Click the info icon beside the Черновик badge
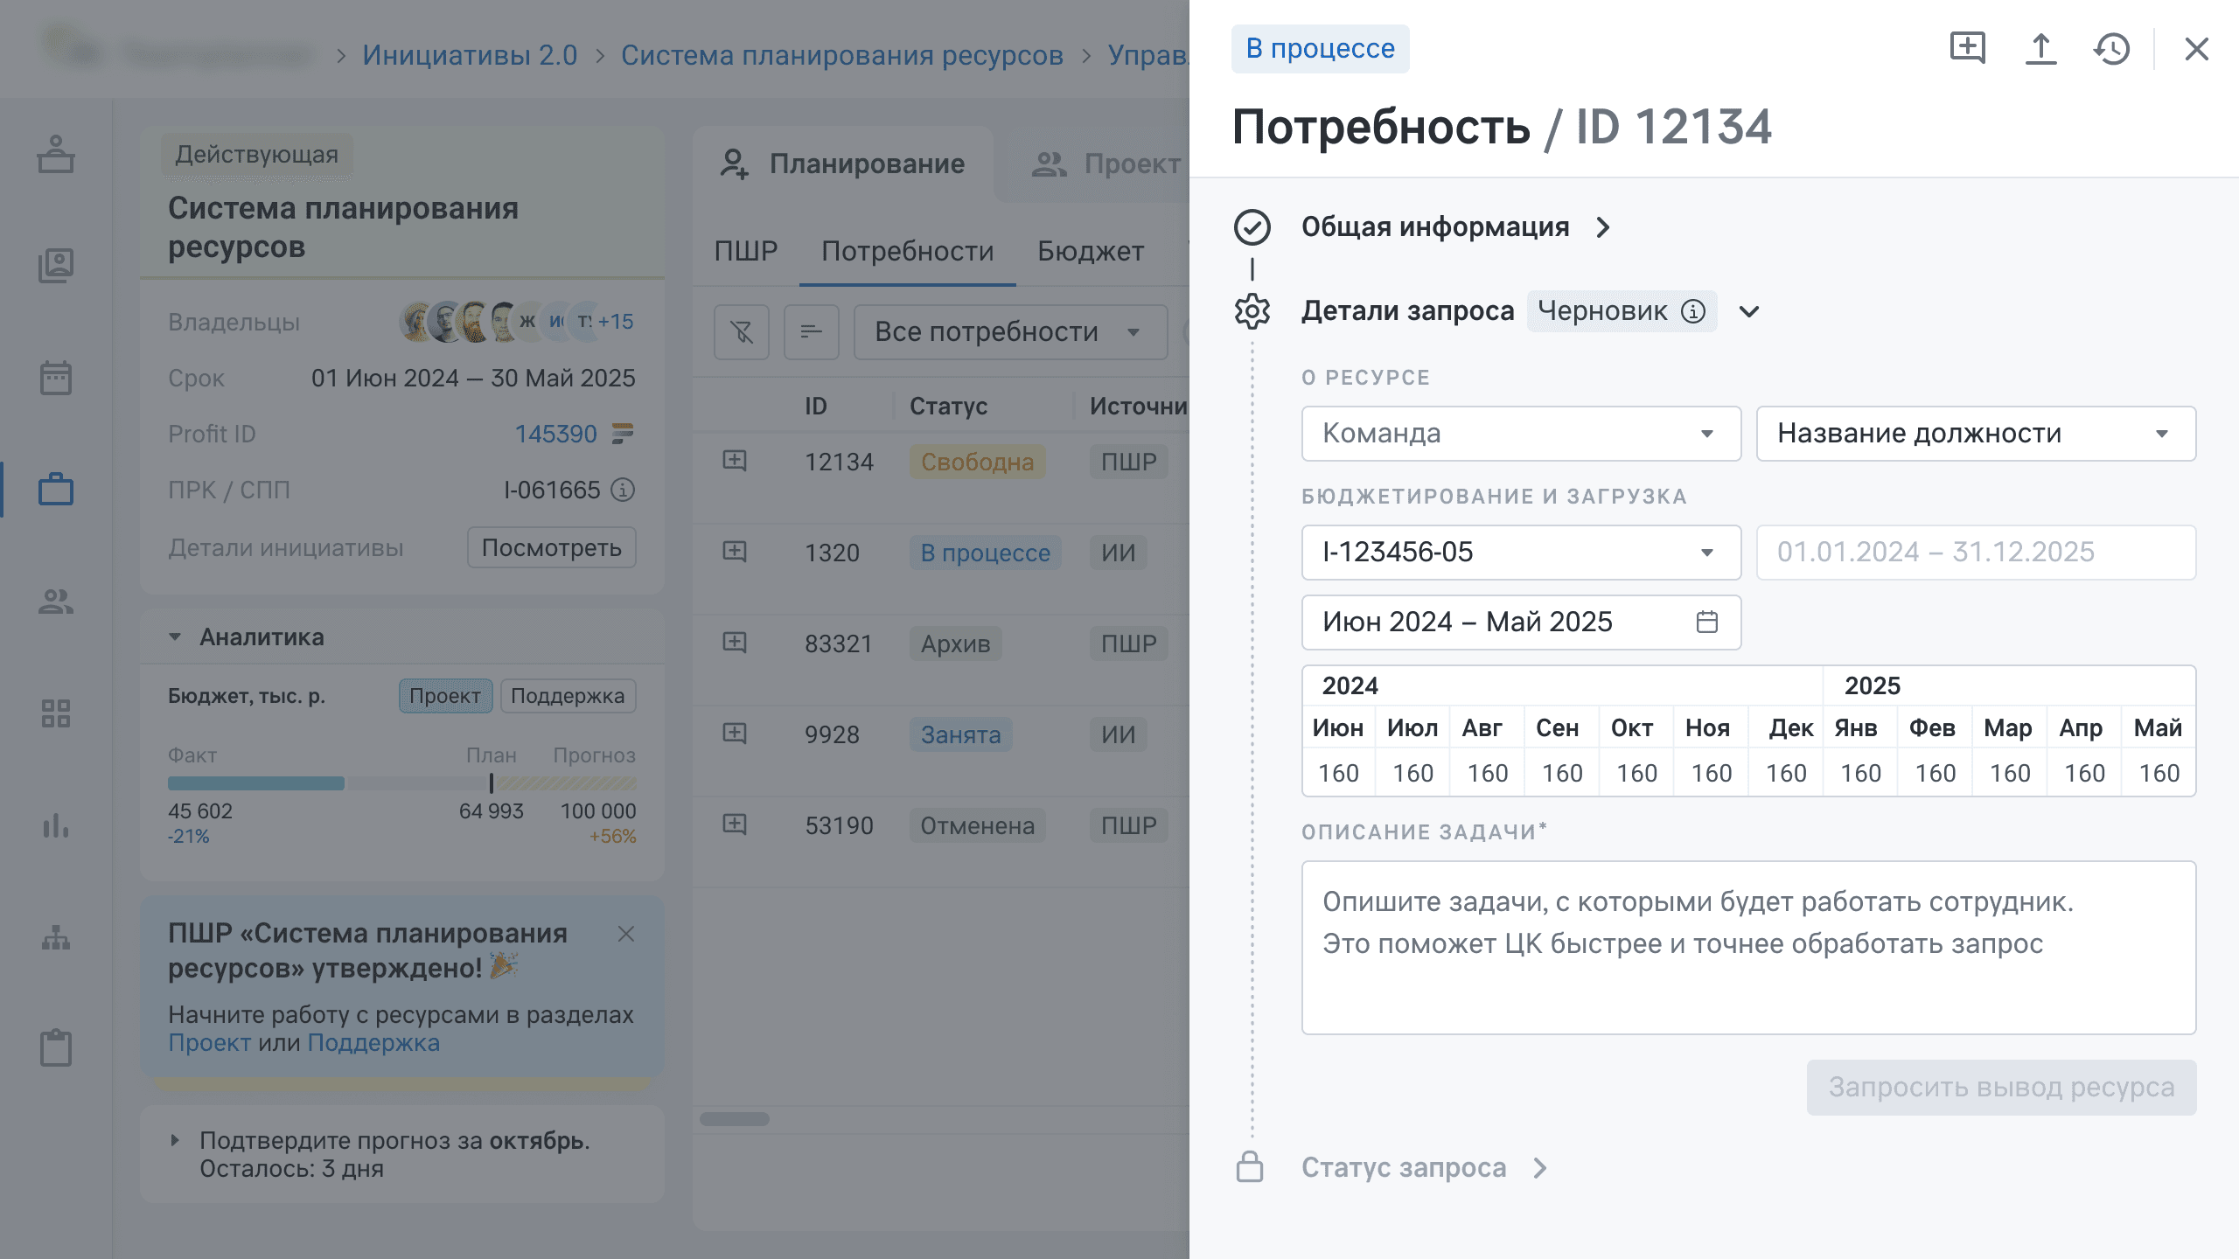This screenshot has width=2239, height=1259. 1693,311
